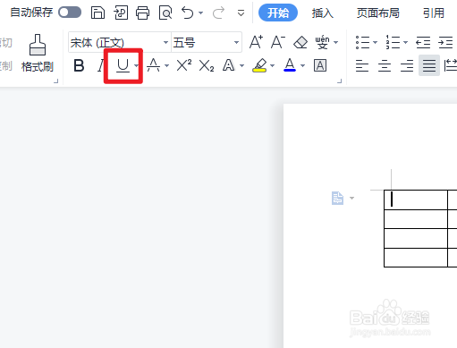457x348 pixels.
Task: Toggle Strikethrough formatting
Action: click(x=153, y=65)
